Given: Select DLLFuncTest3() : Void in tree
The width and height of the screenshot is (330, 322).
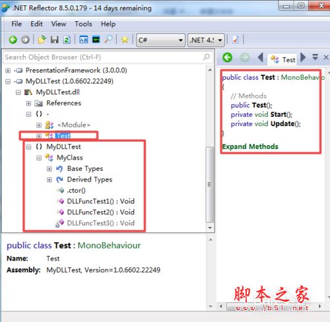Looking at the screenshot, I should [x=101, y=223].
